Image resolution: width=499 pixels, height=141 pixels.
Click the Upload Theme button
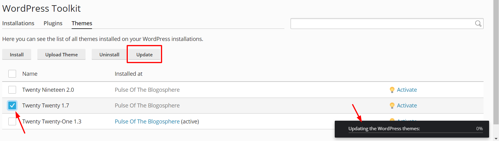tap(61, 54)
